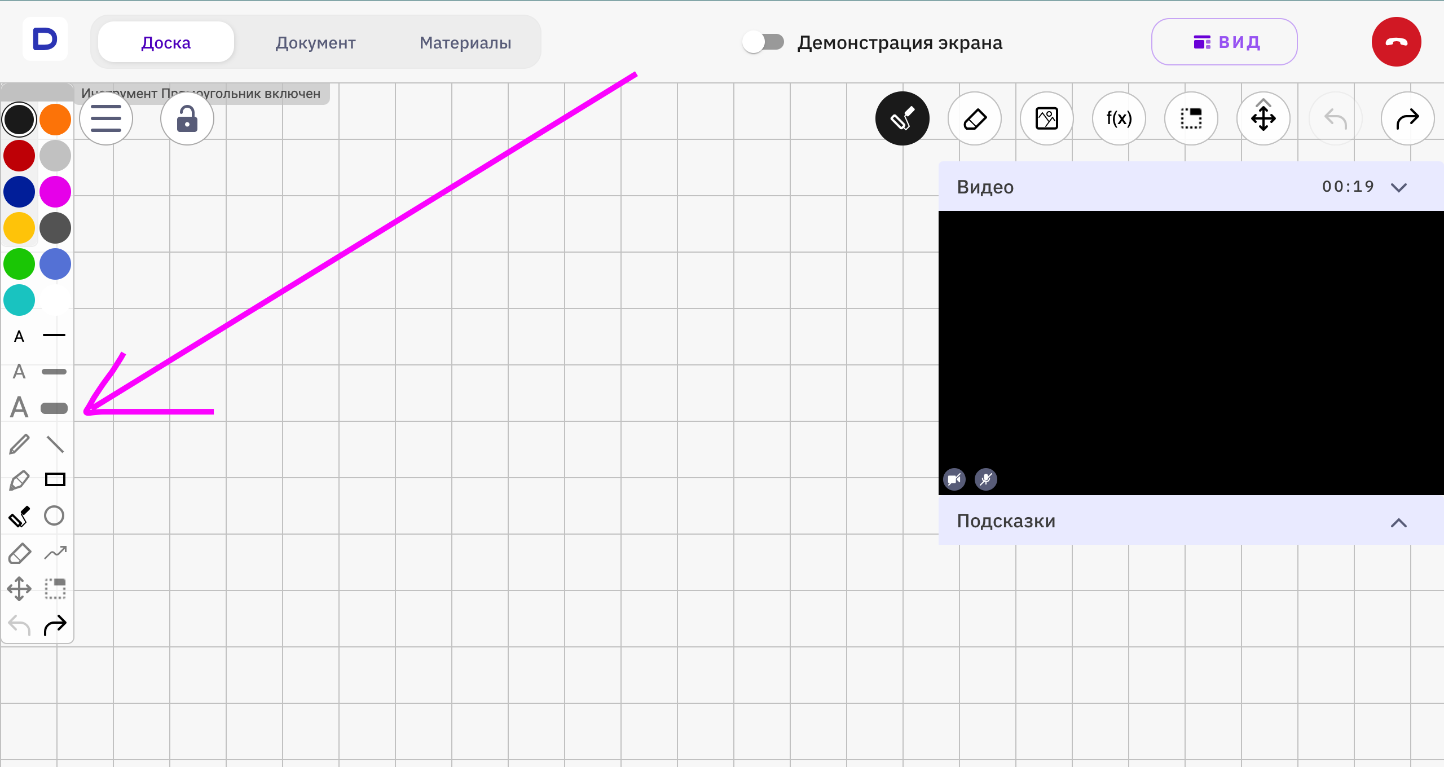Choose the medium line thickness
The width and height of the screenshot is (1444, 767).
[x=54, y=372]
